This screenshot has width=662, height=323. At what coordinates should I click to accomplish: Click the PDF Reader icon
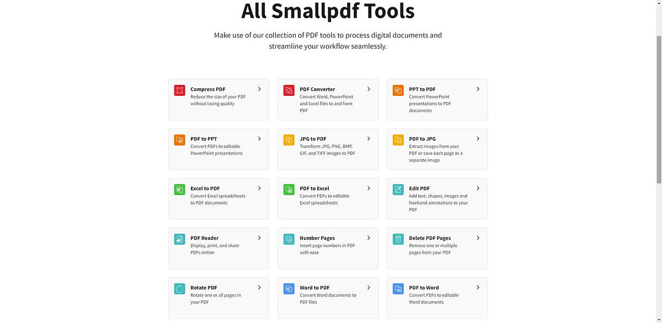pos(179,239)
